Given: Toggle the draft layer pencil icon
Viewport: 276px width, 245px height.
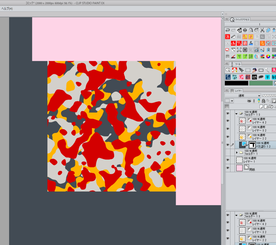Looking at the screenshot, I should click(x=259, y=101).
